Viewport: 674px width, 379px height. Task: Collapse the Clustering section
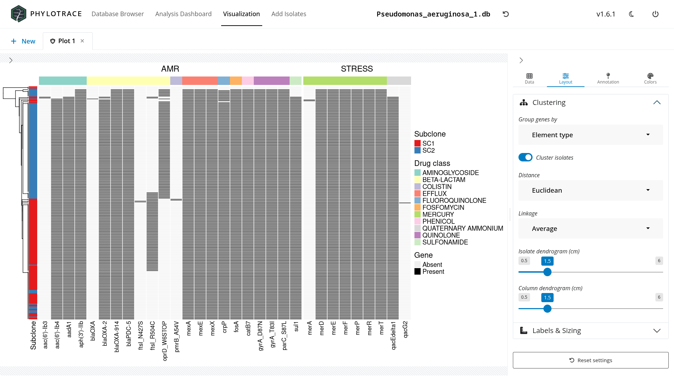657,102
